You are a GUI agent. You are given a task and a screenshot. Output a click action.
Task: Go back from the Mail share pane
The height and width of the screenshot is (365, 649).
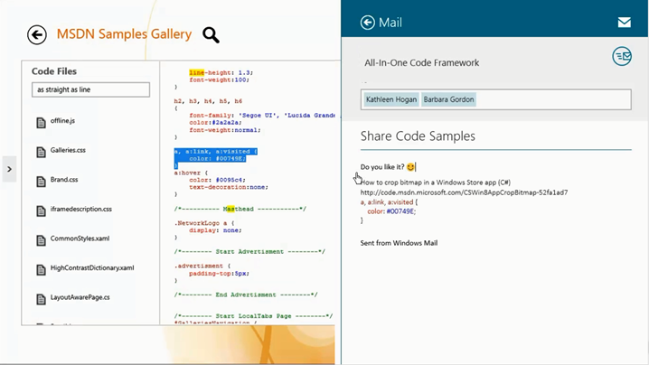(368, 23)
